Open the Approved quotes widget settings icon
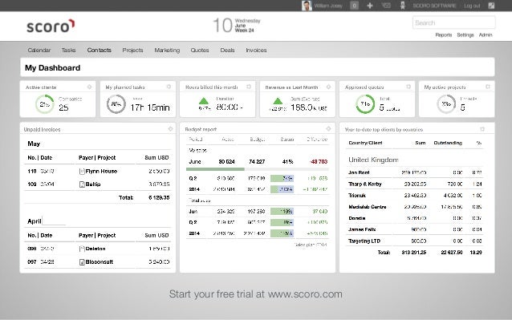Image resolution: width=512 pixels, height=320 pixels. (408, 87)
